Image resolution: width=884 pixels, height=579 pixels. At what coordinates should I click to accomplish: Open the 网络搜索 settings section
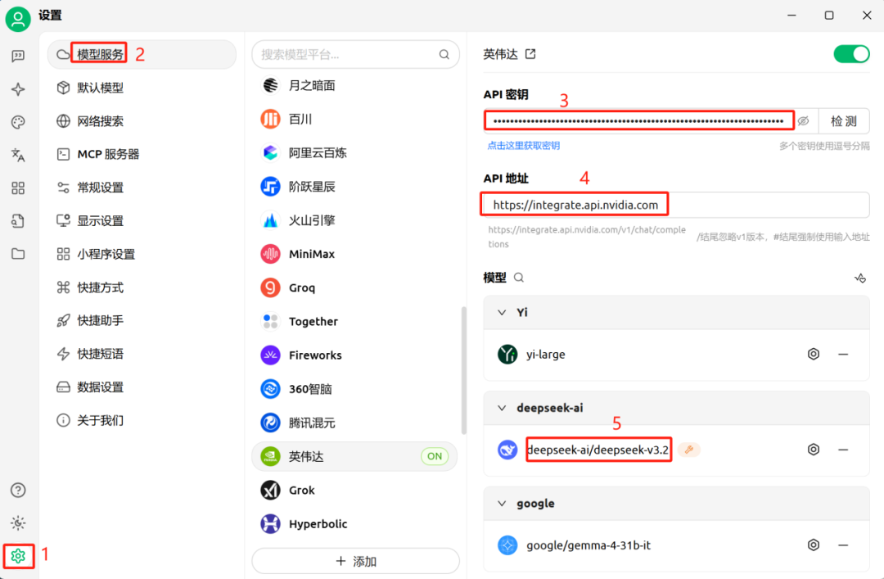pos(142,120)
